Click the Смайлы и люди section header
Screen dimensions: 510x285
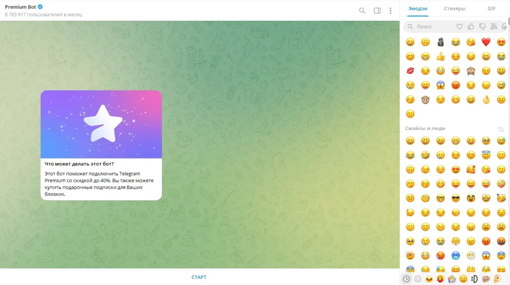(425, 129)
